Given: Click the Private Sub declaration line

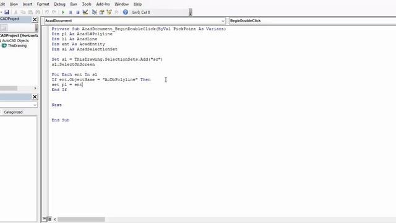Looking at the screenshot, I should pyautogui.click(x=139, y=29).
